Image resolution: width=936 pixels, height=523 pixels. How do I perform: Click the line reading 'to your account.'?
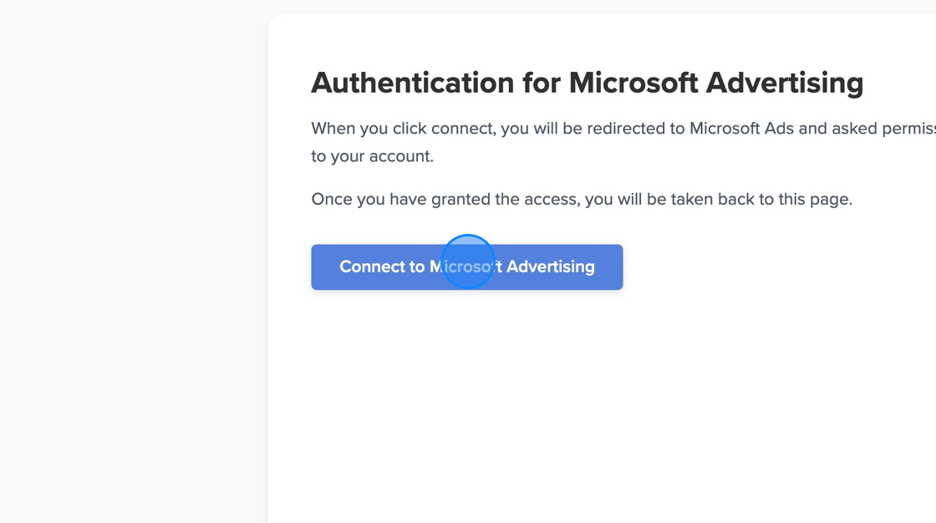click(373, 155)
